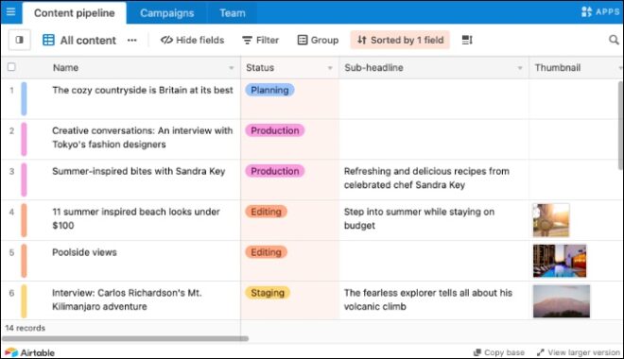
Task: Select 'Poolside views' name cell
Action: (84, 252)
